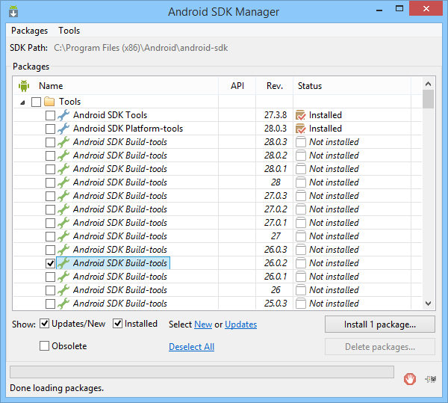Click the green wrench icon of Build-tools 28.0.1

click(x=63, y=169)
